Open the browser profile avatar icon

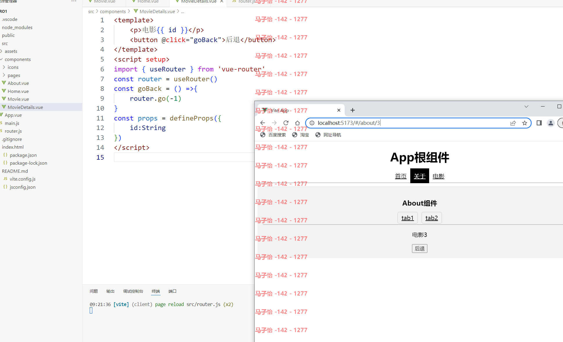pyautogui.click(x=551, y=123)
